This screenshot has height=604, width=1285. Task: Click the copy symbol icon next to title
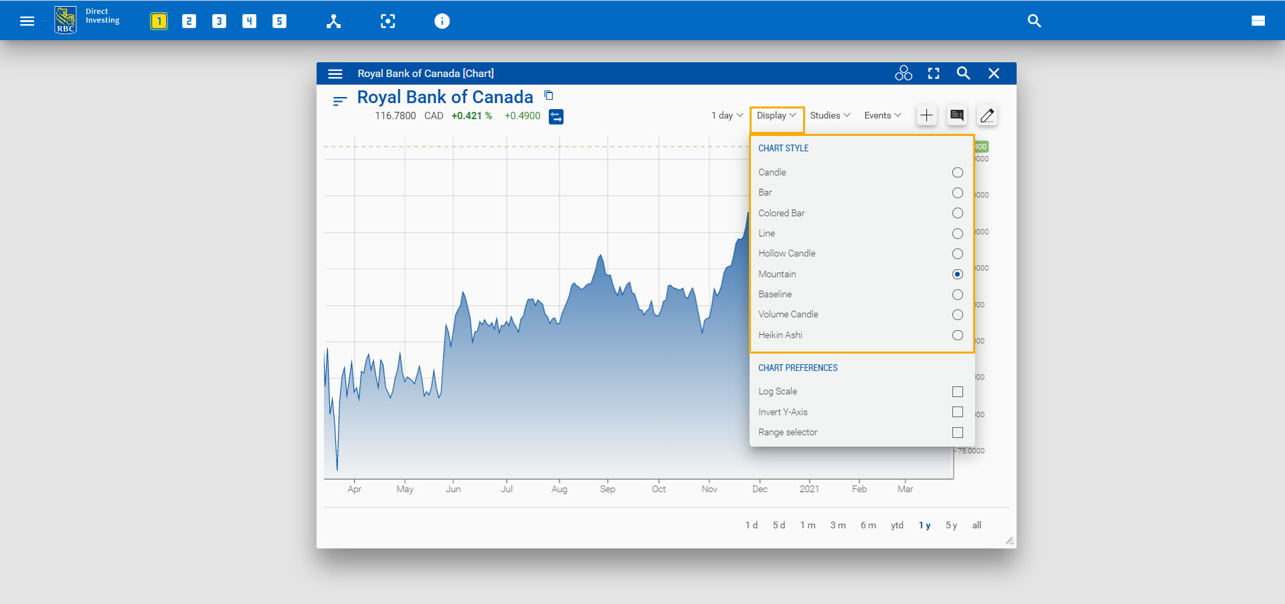tap(548, 96)
